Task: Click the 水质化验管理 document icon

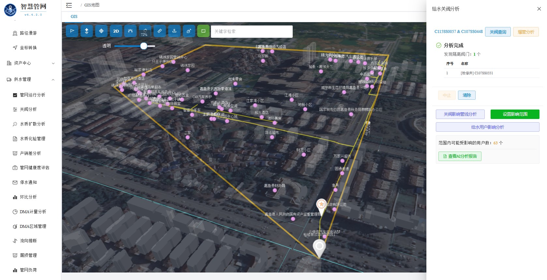Action: 15,139
